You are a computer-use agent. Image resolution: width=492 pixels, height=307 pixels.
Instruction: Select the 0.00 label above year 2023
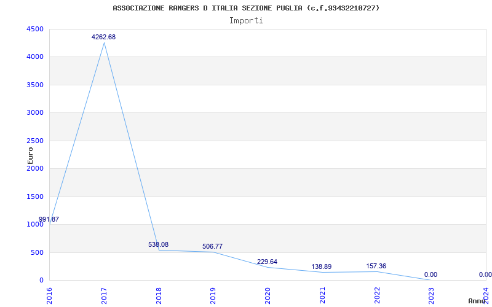point(430,274)
